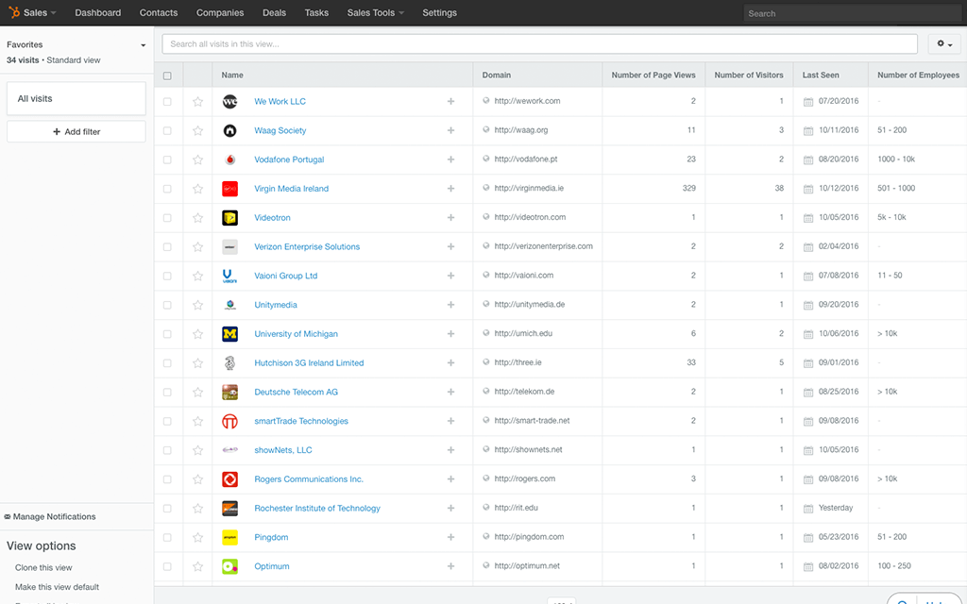Open the Dashboard nav item
The height and width of the screenshot is (604, 967).
pos(98,12)
